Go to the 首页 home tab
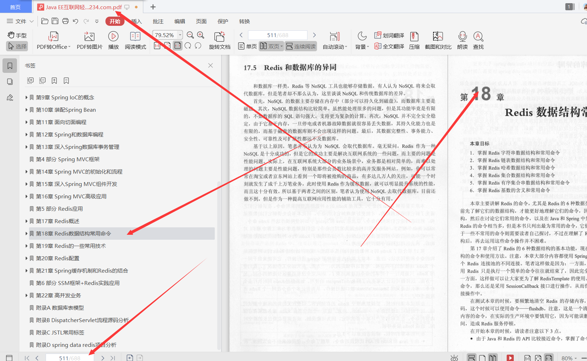Screen dimensions: 587x361 coord(15,7)
